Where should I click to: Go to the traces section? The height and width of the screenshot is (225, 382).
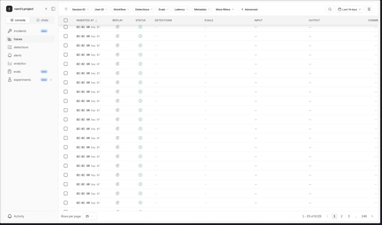(30, 39)
